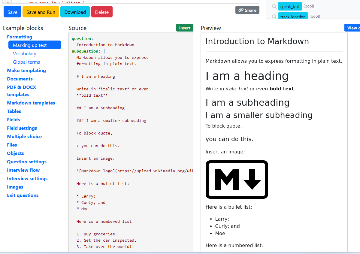The image size is (360, 254).
Task: Open the Interview flow examples
Action: point(23,170)
